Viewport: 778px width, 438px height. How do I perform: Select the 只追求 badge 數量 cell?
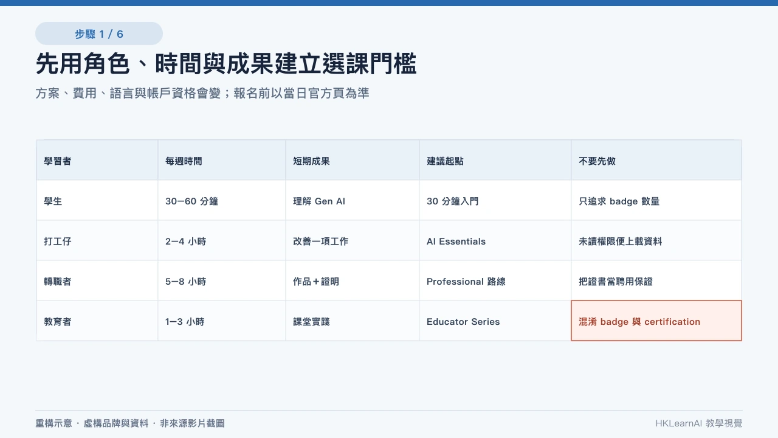tap(656, 201)
